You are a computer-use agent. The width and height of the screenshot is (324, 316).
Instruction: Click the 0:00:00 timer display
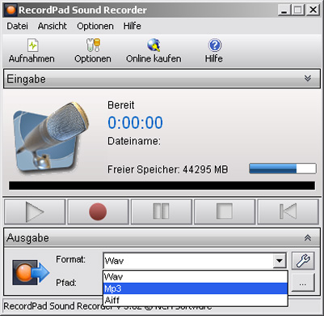click(x=135, y=122)
